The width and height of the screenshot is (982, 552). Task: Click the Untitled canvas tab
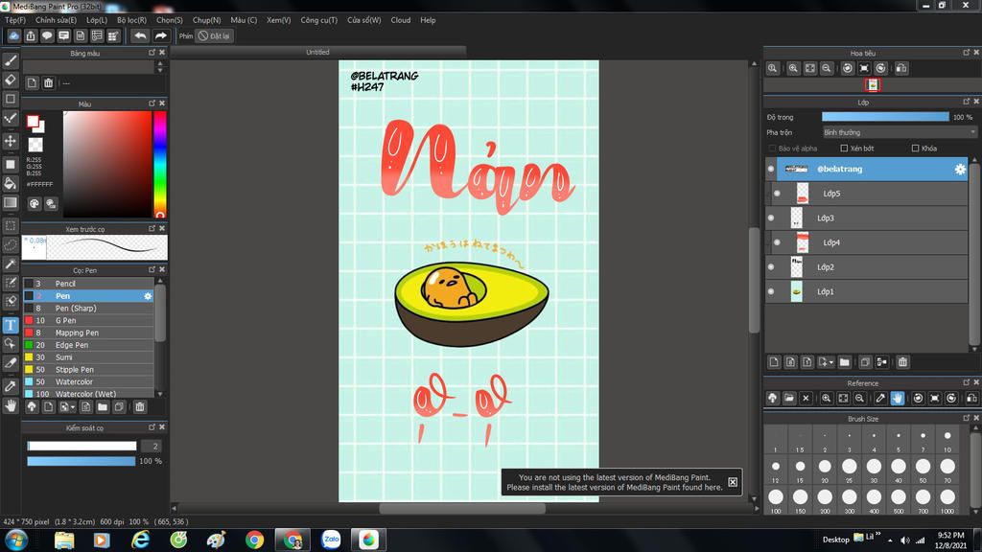[317, 52]
